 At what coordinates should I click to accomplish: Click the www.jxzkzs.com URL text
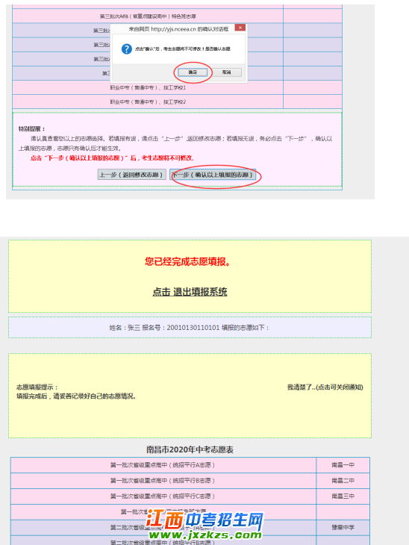(205, 535)
